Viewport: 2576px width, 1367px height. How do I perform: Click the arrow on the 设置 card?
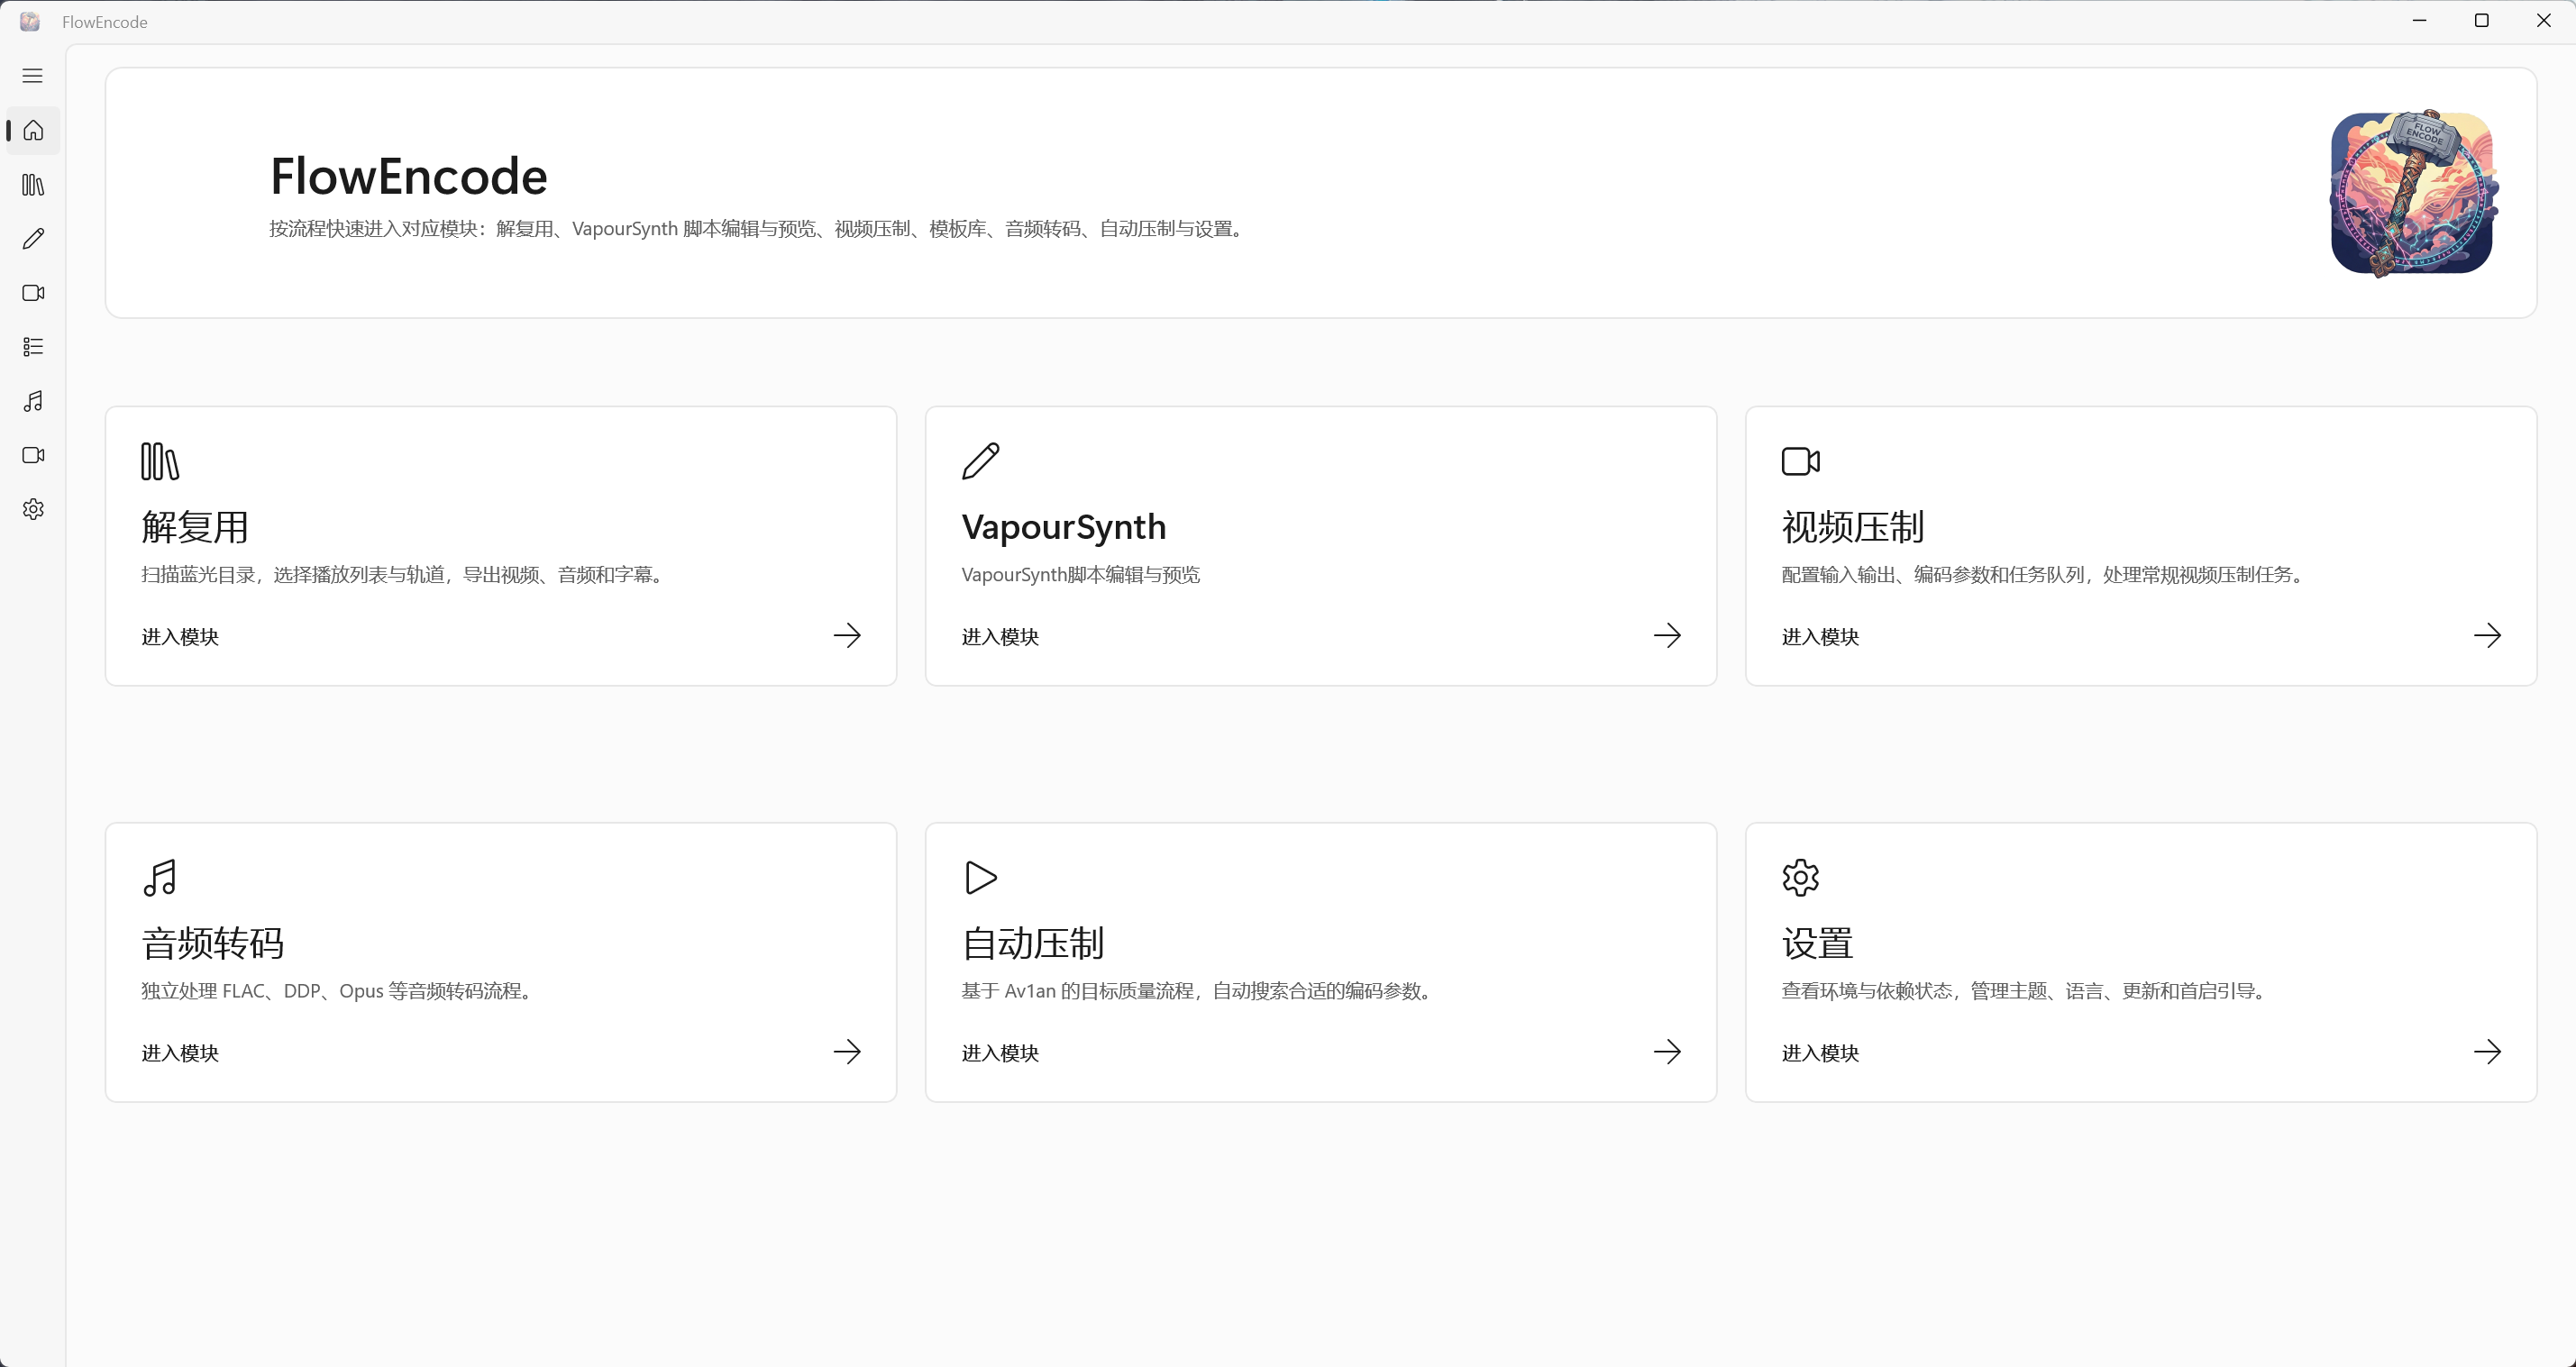2487,1052
